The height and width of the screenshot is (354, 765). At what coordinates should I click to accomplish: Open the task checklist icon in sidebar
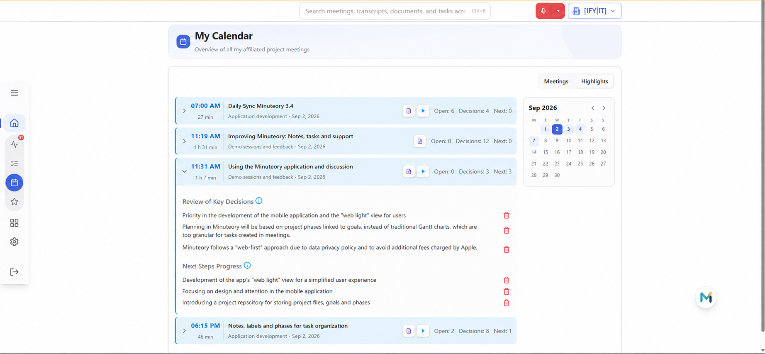pos(15,164)
